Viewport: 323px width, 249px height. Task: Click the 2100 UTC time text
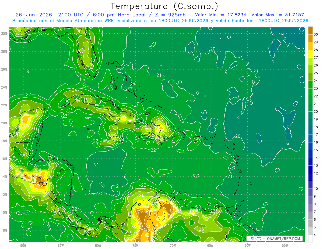71,15
